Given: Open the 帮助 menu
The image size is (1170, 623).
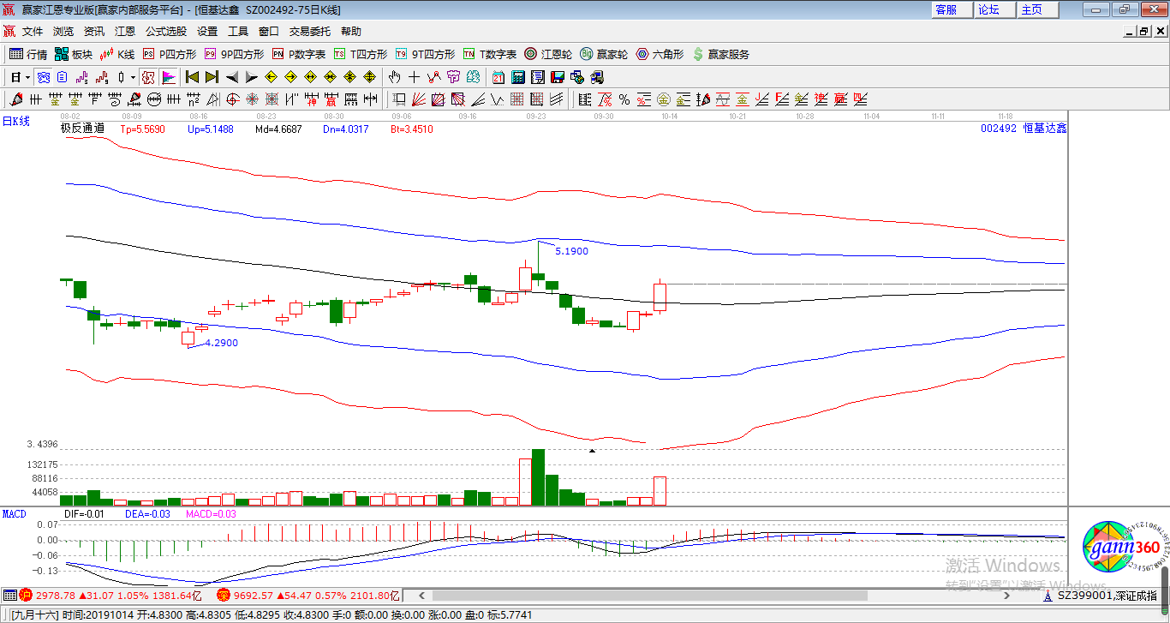Looking at the screenshot, I should coord(351,31).
